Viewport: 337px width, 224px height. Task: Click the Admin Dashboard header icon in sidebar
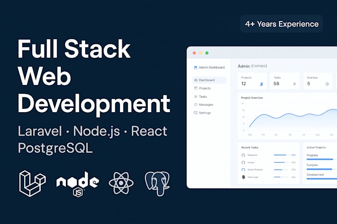[x=196, y=68]
